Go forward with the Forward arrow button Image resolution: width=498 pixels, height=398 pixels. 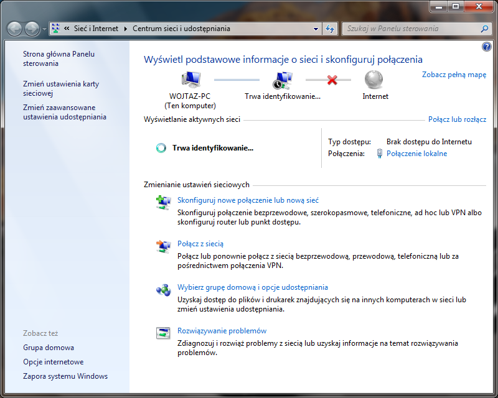coord(32,29)
